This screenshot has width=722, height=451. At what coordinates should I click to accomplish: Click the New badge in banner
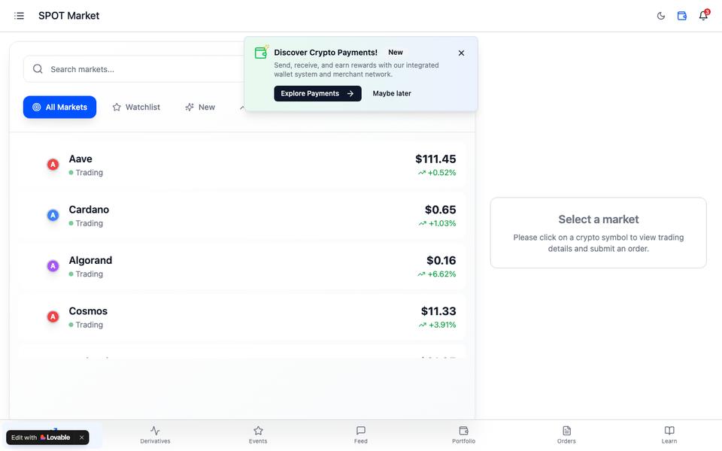tap(396, 53)
